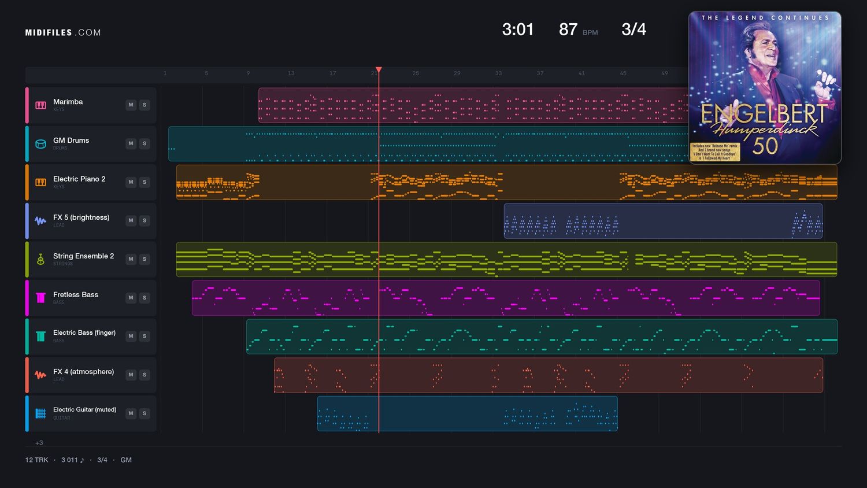Mute the Marimba track
The height and width of the screenshot is (488, 867).
pos(131,105)
